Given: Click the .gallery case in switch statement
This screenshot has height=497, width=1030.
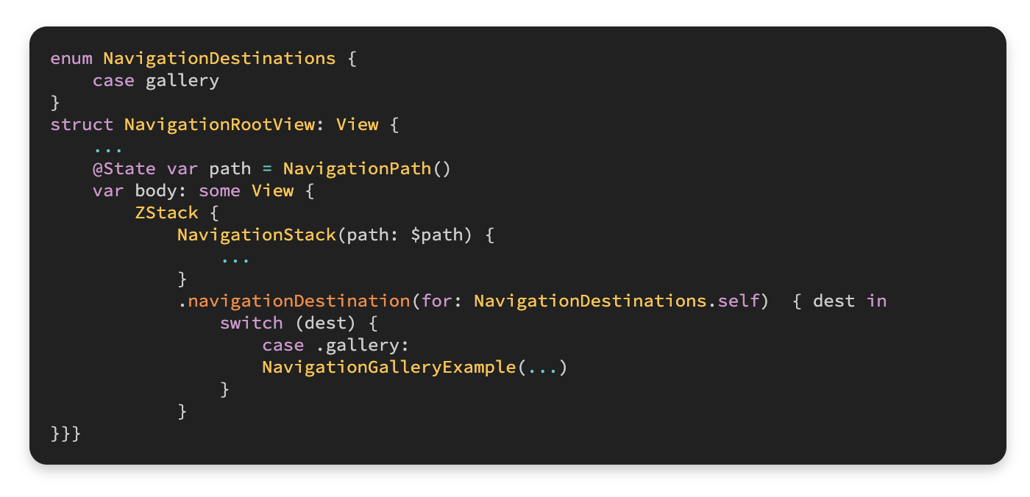Looking at the screenshot, I should tap(357, 345).
